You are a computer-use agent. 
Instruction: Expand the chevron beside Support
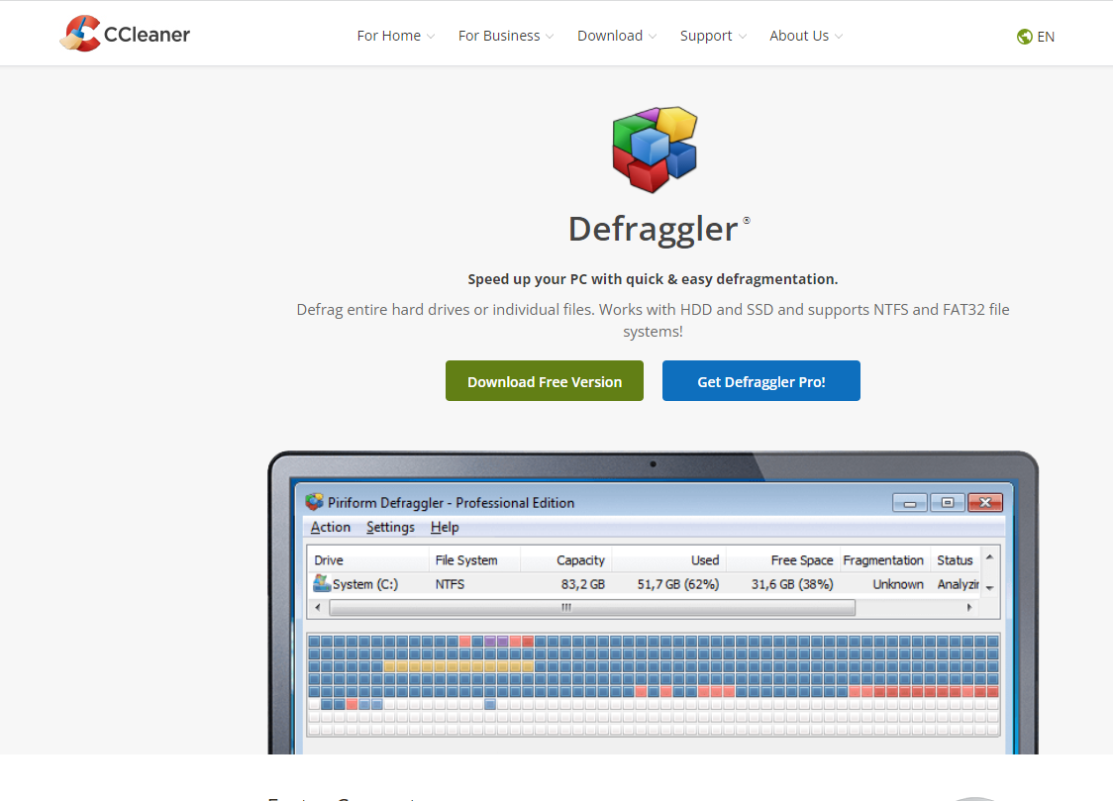[x=743, y=37]
